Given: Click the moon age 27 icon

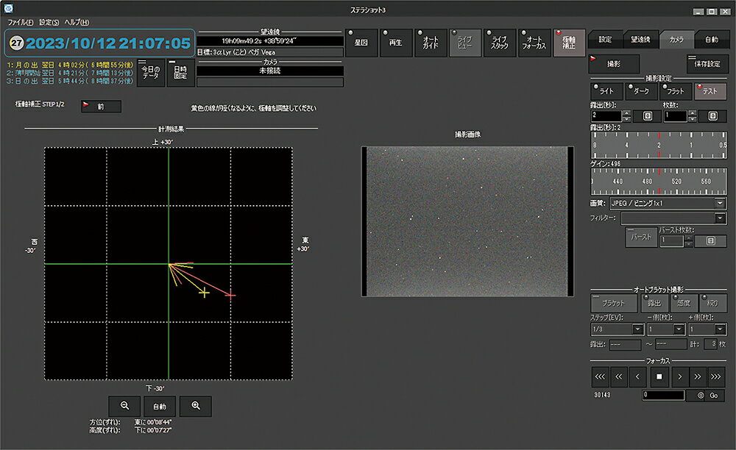Looking at the screenshot, I should 16,43.
